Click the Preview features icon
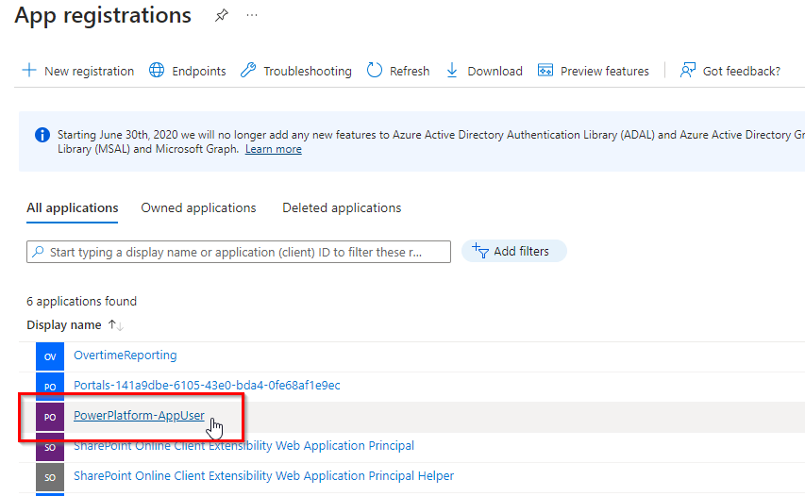 click(x=545, y=71)
